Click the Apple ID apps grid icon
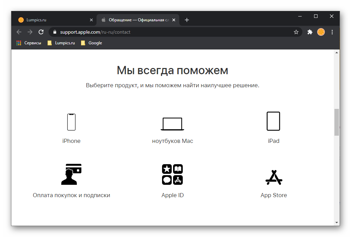 tap(172, 174)
